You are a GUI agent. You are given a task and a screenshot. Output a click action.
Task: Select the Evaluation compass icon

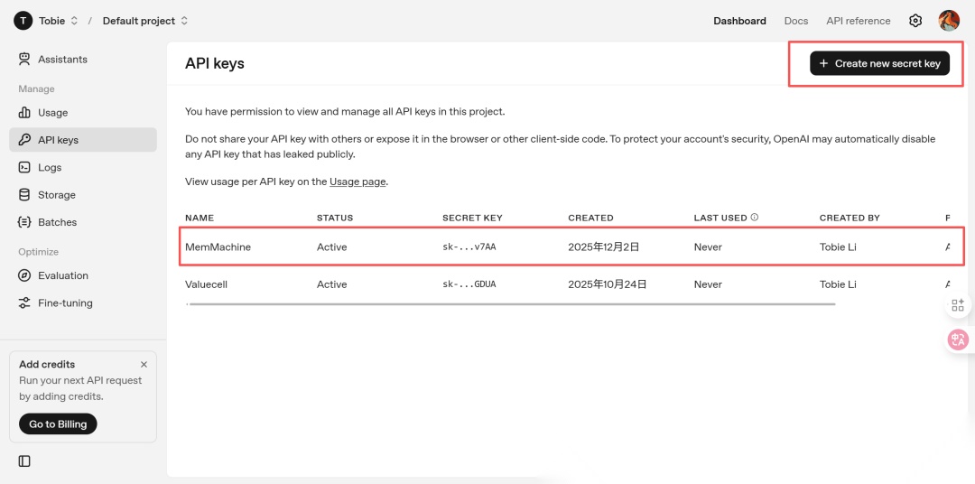tap(24, 275)
